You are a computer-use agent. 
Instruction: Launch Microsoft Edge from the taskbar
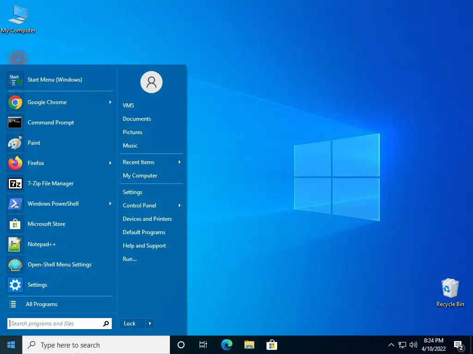226,345
